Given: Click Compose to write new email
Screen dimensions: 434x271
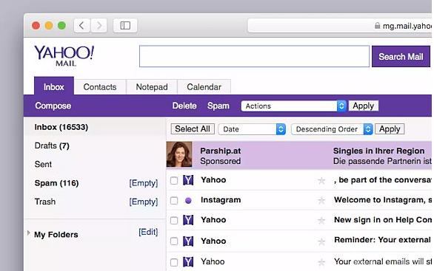Looking at the screenshot, I should click(53, 106).
